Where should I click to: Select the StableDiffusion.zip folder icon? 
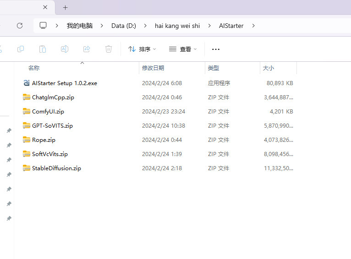point(27,168)
